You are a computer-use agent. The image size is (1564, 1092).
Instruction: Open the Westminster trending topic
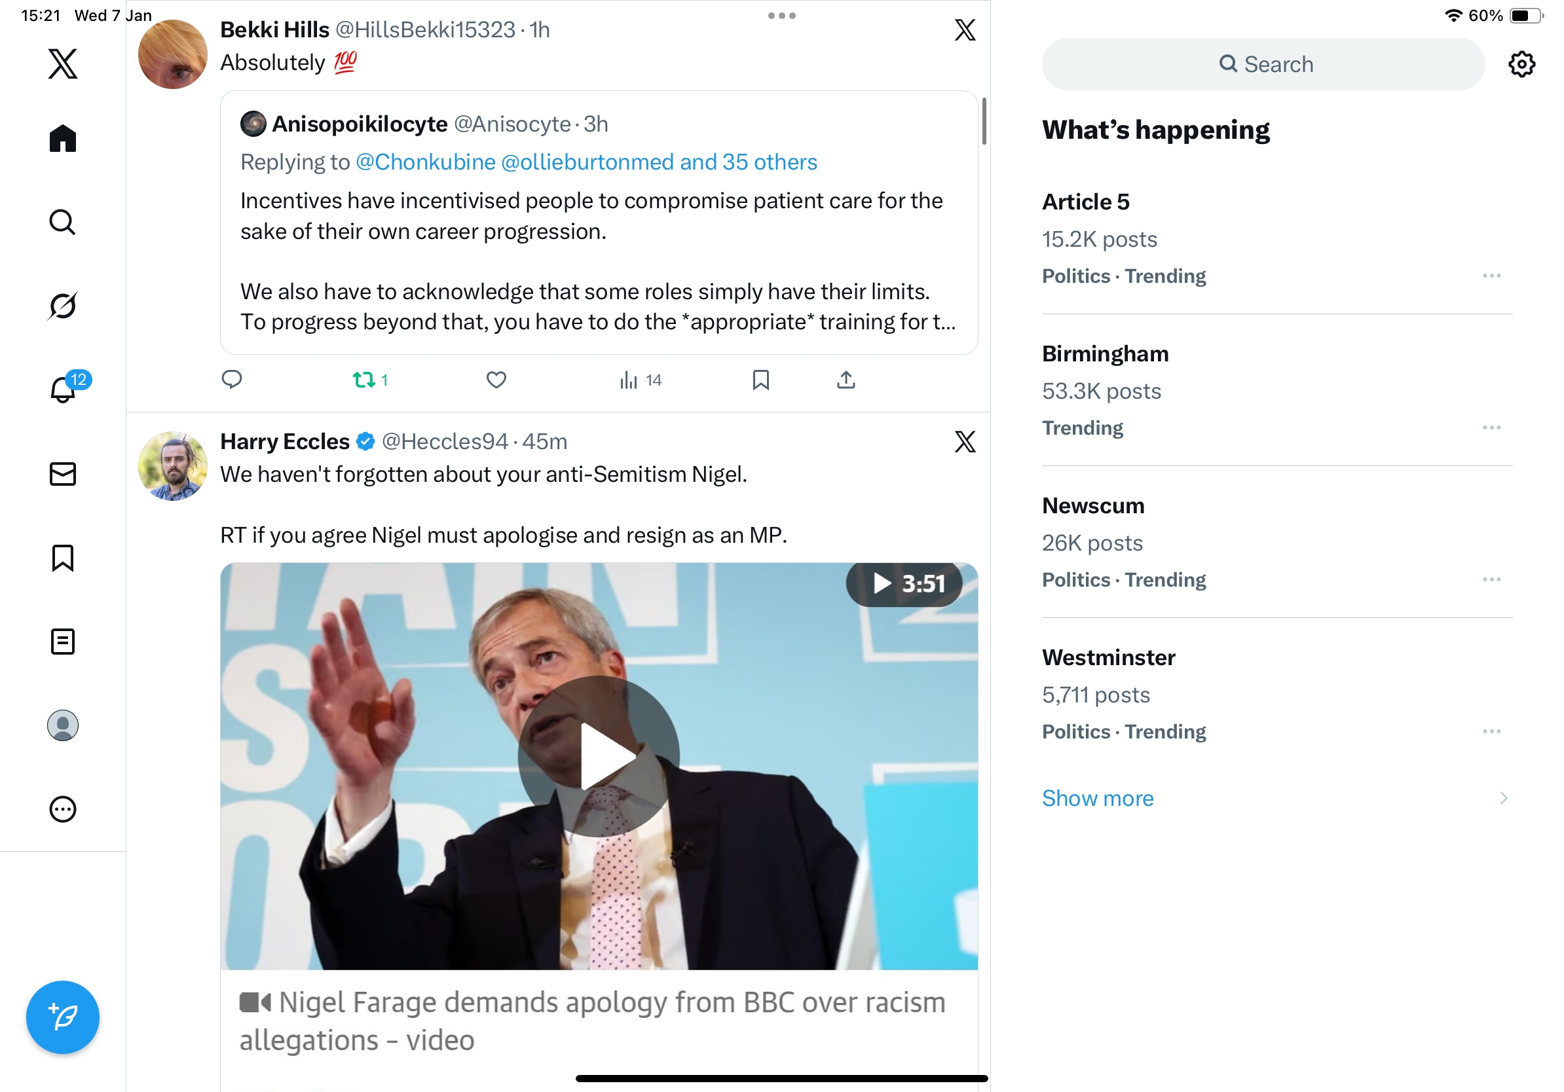coord(1108,658)
